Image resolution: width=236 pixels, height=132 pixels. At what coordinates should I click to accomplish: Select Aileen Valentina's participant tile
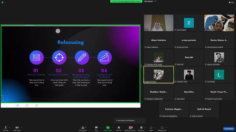[159, 40]
